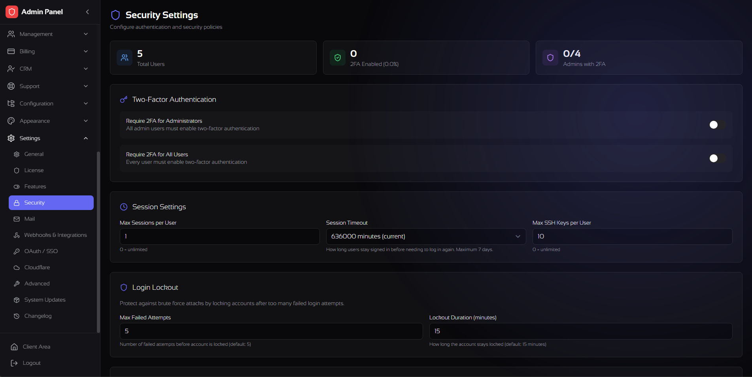Viewport: 752px width, 377px height.
Task: Collapse the Settings menu chevron
Action: (x=86, y=138)
